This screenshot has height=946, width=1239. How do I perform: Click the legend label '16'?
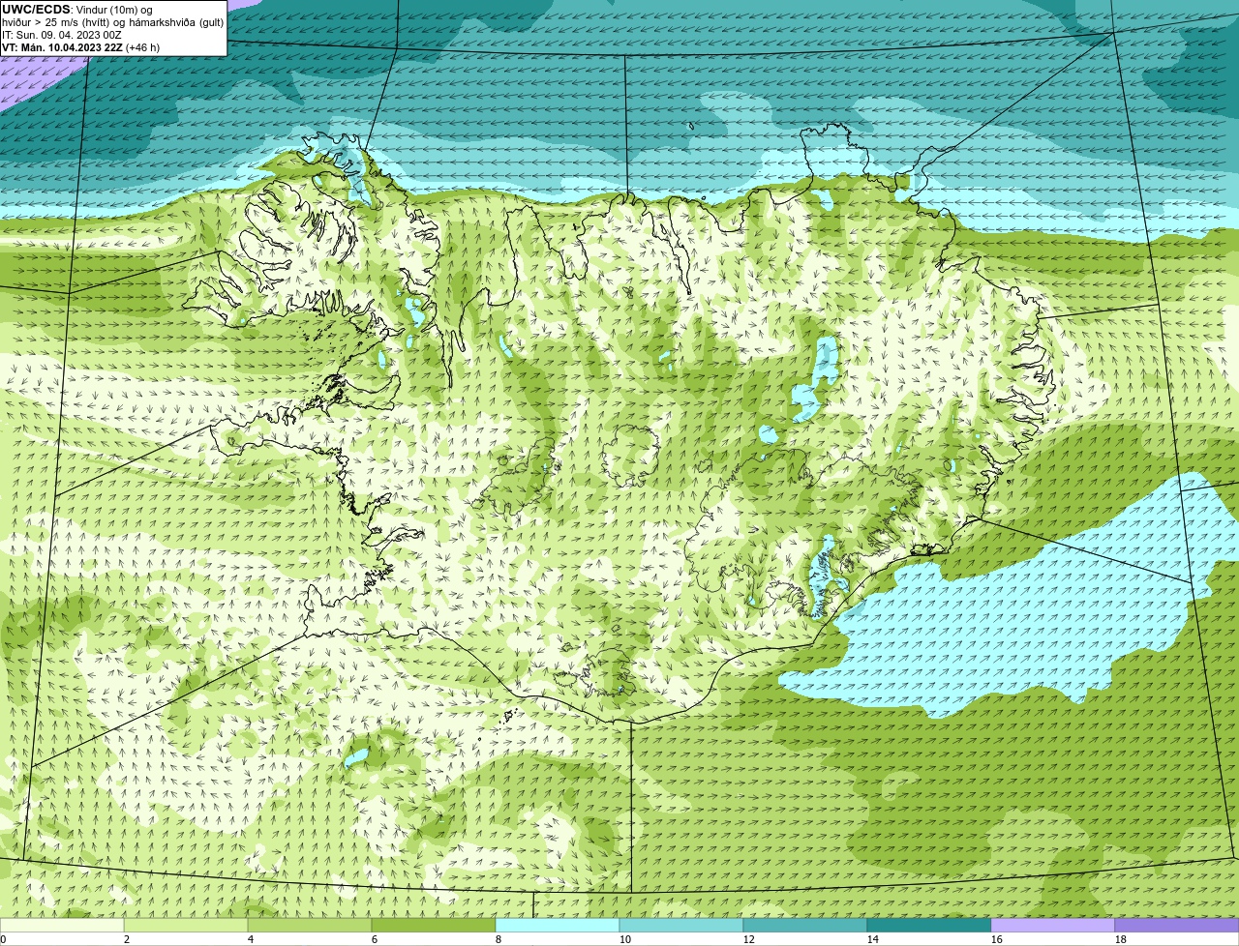click(x=997, y=939)
